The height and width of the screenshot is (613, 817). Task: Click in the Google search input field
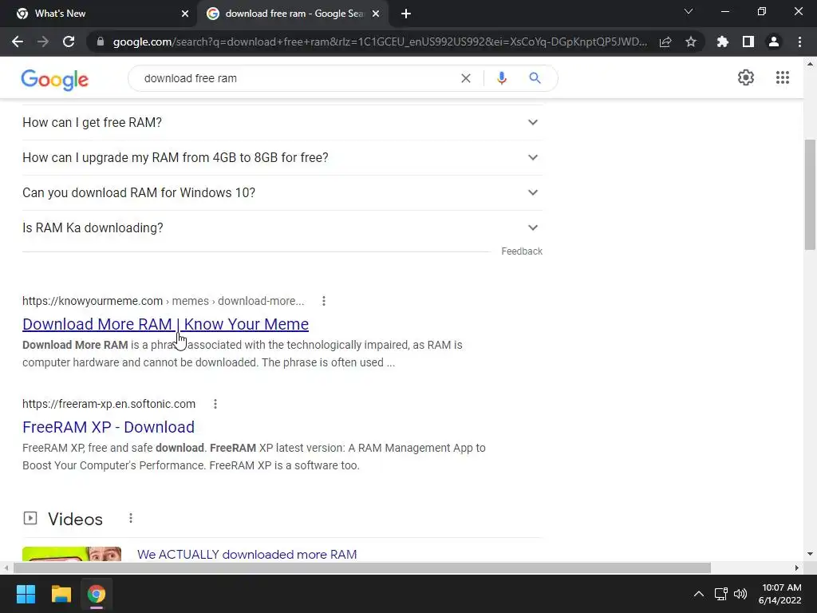pyautogui.click(x=297, y=78)
